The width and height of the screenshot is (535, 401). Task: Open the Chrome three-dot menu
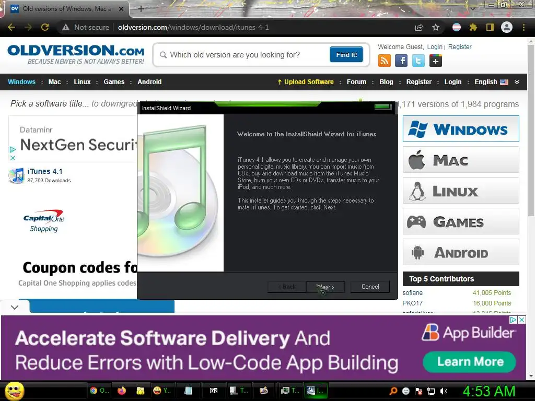(524, 27)
